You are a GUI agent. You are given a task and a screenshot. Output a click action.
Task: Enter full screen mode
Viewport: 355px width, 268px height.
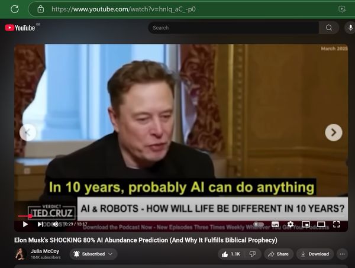337,224
